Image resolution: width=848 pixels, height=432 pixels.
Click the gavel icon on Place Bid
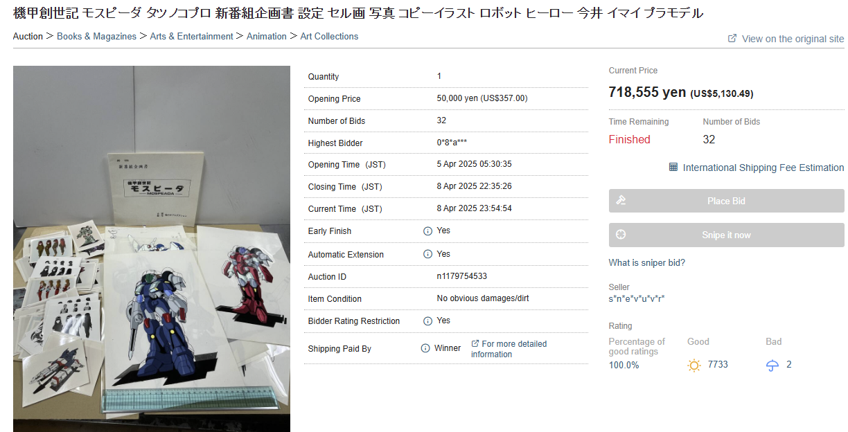621,201
